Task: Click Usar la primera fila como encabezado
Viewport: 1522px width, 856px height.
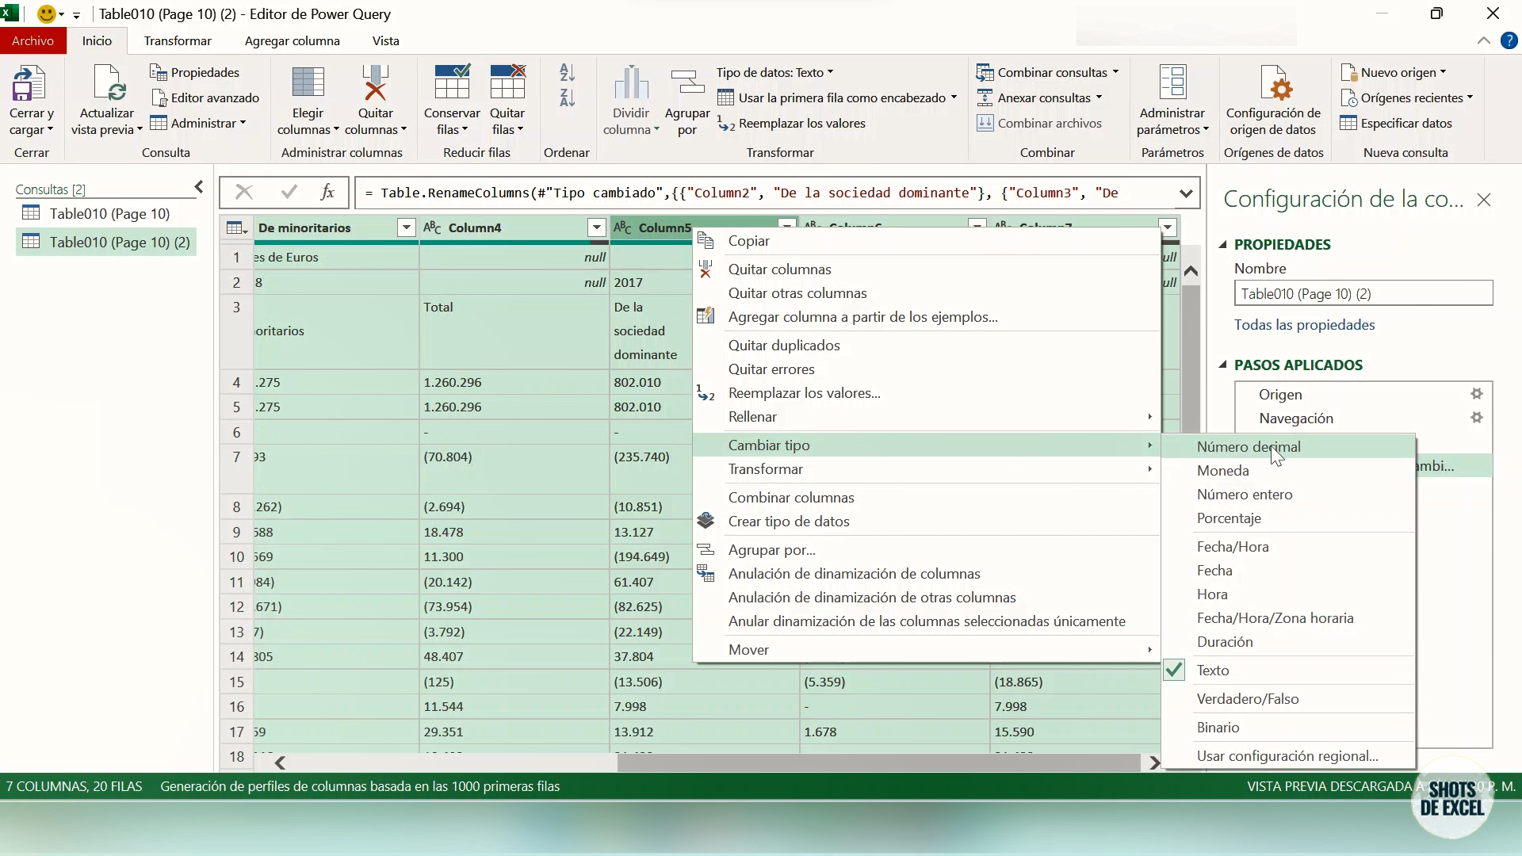Action: pyautogui.click(x=837, y=97)
